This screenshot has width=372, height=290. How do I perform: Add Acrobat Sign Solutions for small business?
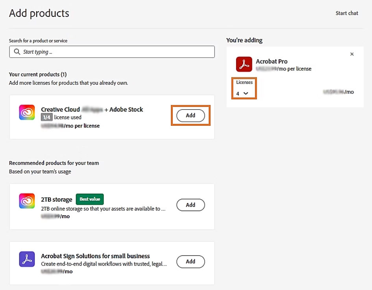(191, 262)
